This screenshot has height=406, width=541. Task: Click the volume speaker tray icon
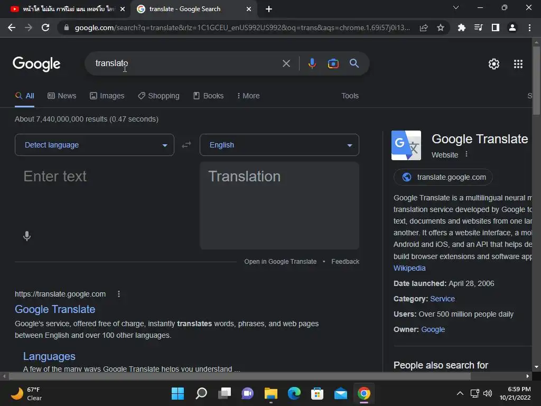[488, 393]
